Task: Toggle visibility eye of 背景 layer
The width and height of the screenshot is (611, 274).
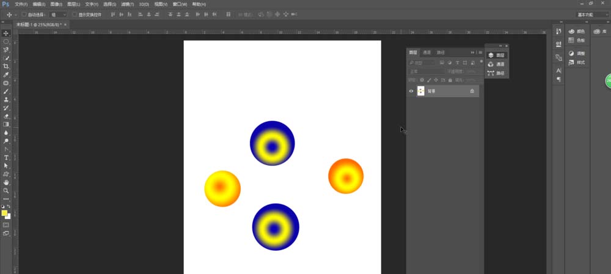Action: coord(411,91)
